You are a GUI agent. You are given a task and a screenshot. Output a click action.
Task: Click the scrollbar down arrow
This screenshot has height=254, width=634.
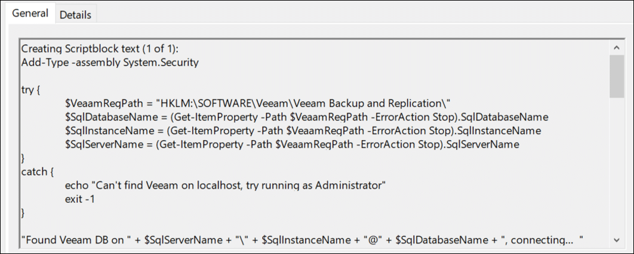point(617,240)
